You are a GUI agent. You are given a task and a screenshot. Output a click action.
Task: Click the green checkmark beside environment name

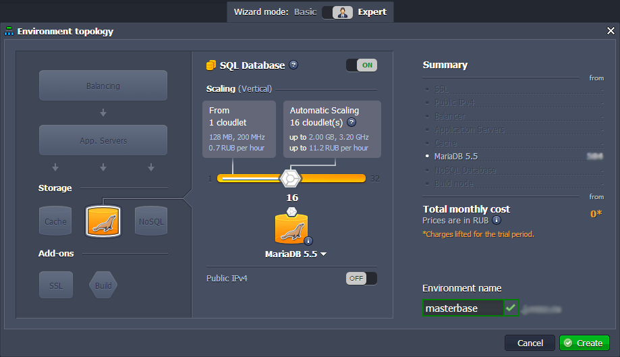tap(511, 308)
